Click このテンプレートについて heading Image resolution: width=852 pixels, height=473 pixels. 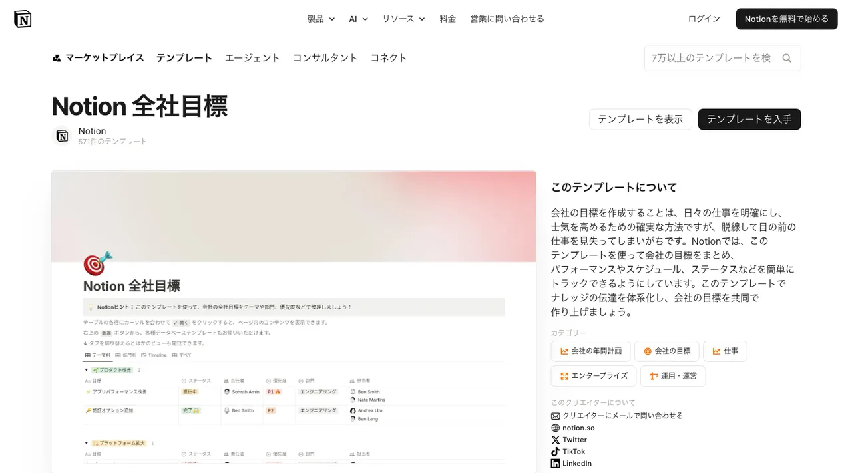pyautogui.click(x=614, y=188)
